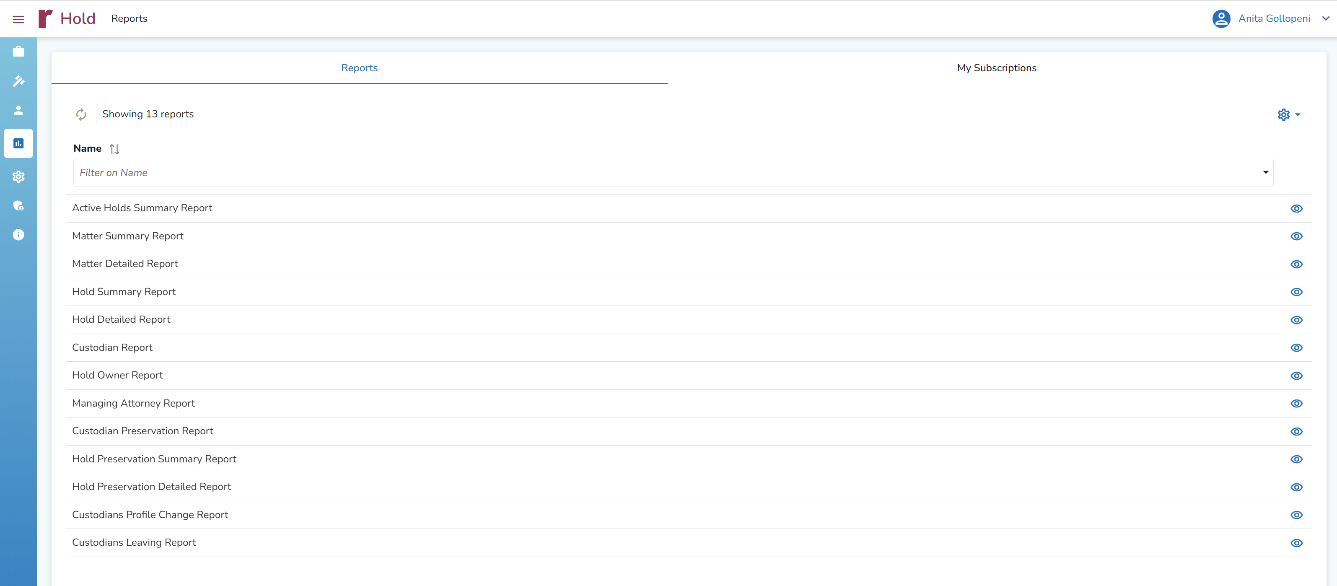Click the gavel holds sidebar icon
The width and height of the screenshot is (1337, 586).
[x=18, y=81]
